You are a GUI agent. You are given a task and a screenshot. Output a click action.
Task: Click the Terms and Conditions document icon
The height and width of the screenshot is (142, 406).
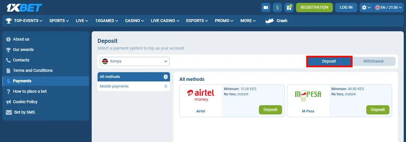coord(8,71)
